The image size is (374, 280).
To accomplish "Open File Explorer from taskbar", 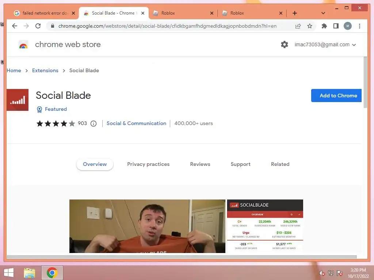I will [x=29, y=273].
